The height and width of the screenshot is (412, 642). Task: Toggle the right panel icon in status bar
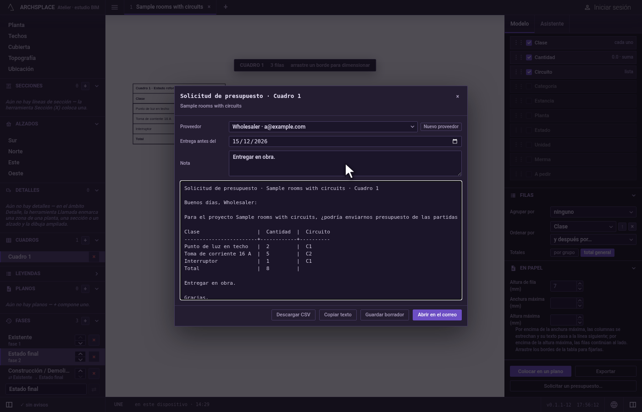tap(633, 405)
